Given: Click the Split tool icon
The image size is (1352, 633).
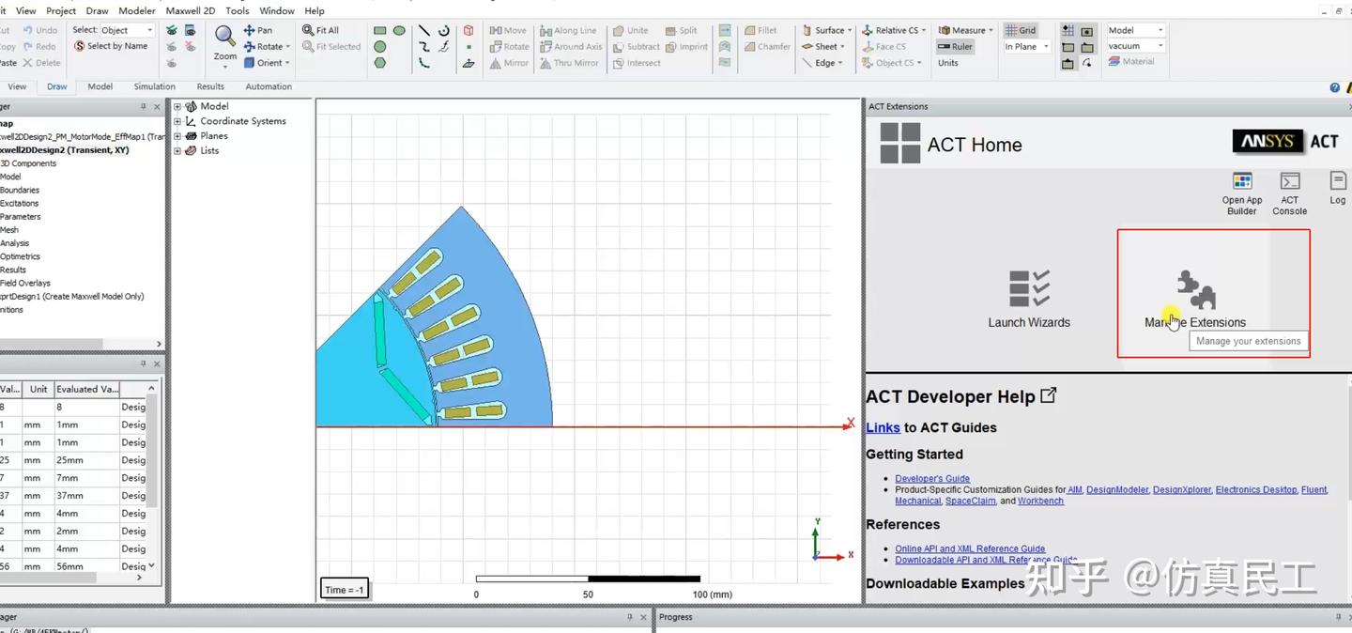Looking at the screenshot, I should pos(672,29).
